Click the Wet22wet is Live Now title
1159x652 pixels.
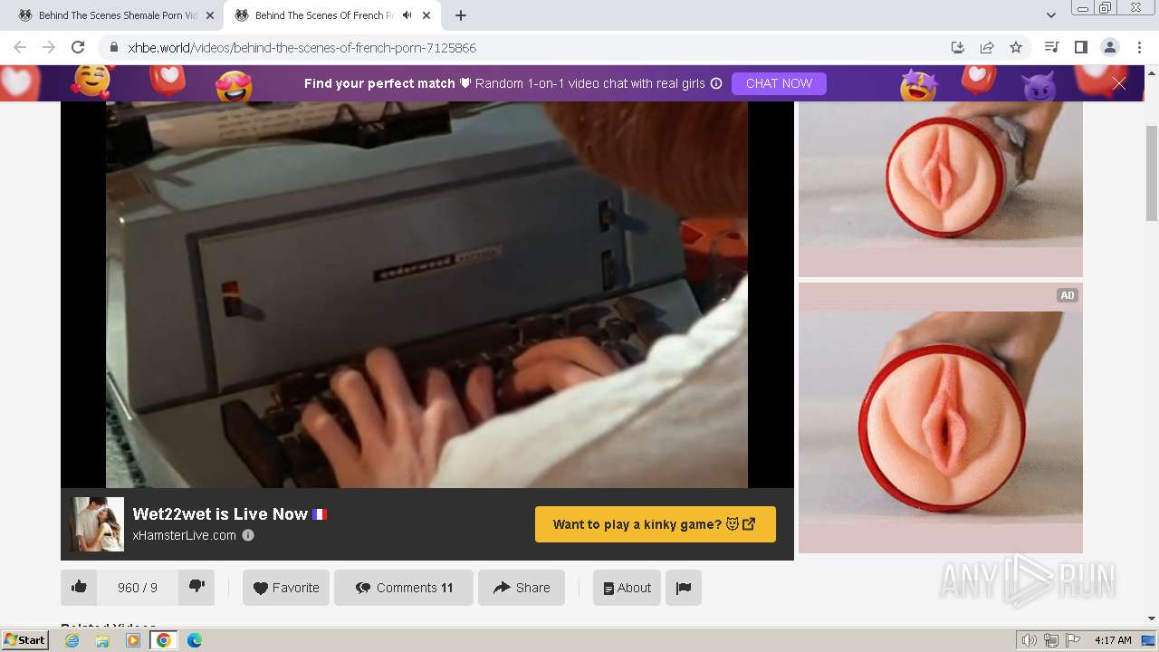220,513
